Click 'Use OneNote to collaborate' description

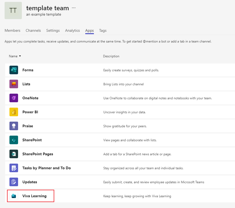point(158,98)
